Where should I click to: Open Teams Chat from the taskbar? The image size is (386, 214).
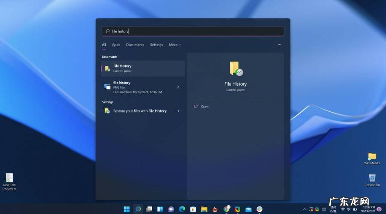[x=171, y=209]
